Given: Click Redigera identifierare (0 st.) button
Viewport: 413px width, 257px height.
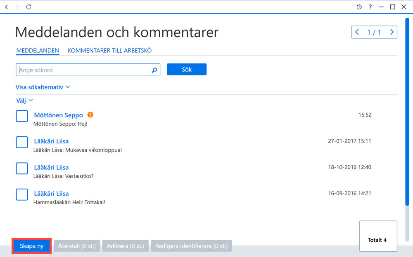Looking at the screenshot, I should coord(191,246).
